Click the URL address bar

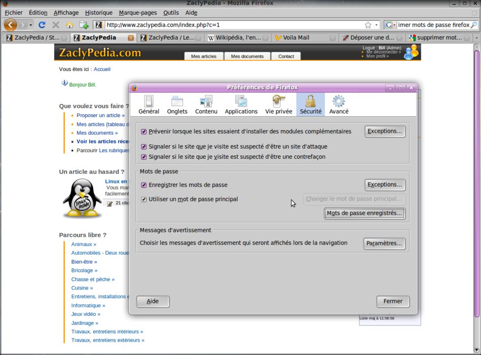(233, 25)
